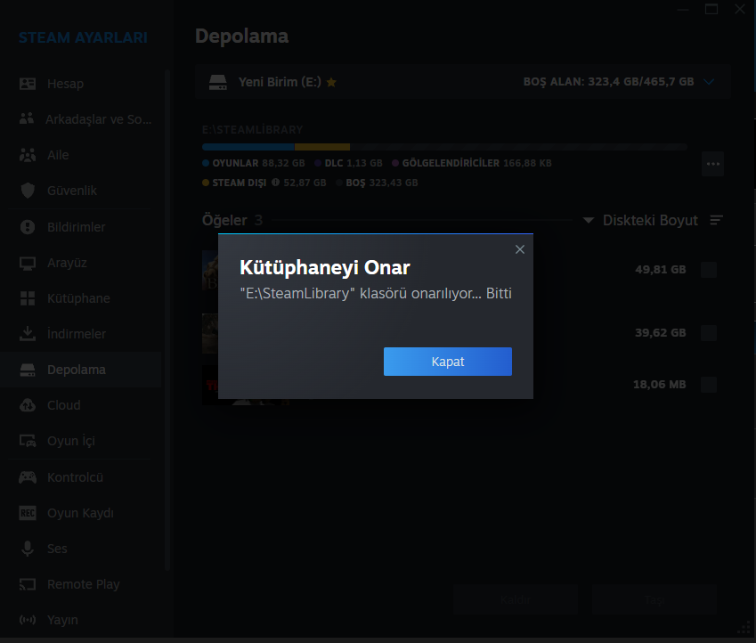Tick the checkbox for the 18,06 MB item
Viewport: 756px width, 643px height.
pos(709,385)
